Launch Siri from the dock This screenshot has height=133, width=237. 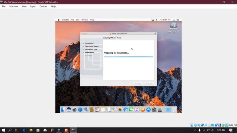point(69,110)
